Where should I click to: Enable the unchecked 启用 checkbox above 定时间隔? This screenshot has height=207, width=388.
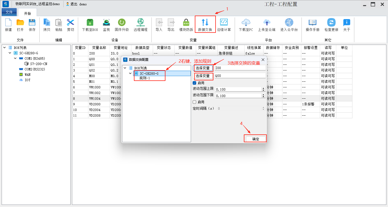[195, 102]
